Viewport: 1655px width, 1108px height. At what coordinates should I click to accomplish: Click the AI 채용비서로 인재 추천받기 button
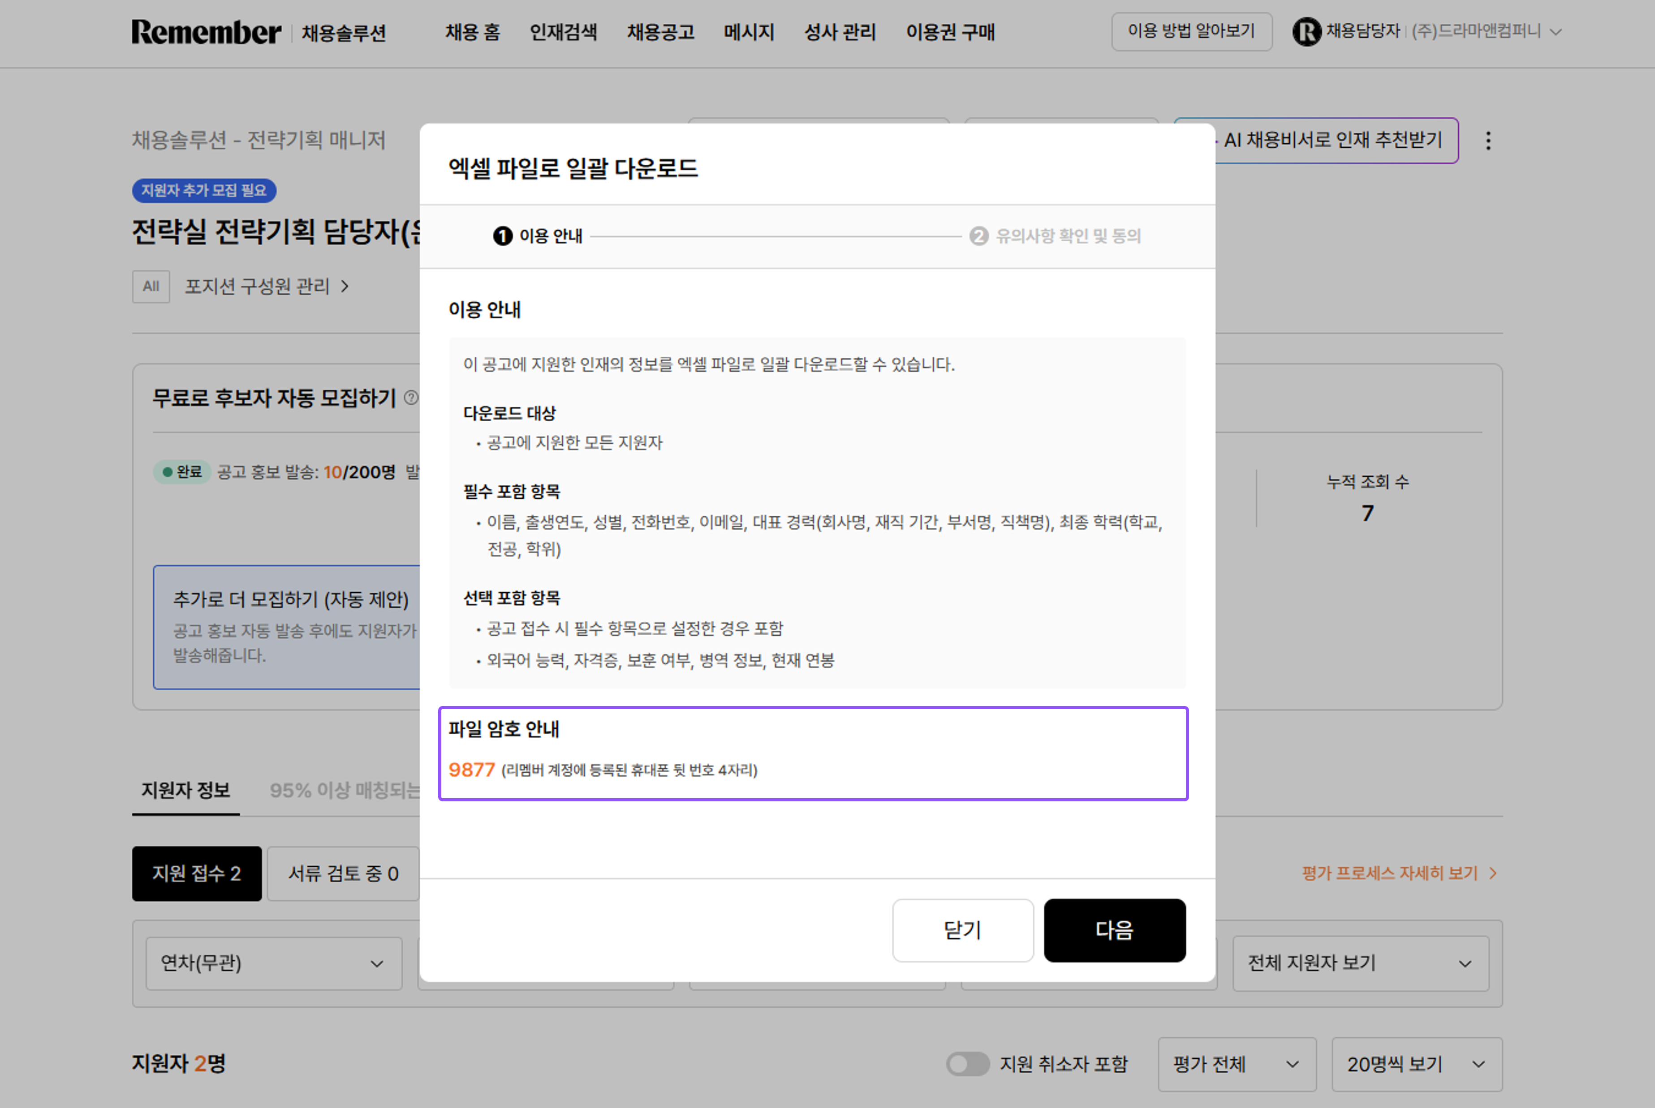[1332, 141]
